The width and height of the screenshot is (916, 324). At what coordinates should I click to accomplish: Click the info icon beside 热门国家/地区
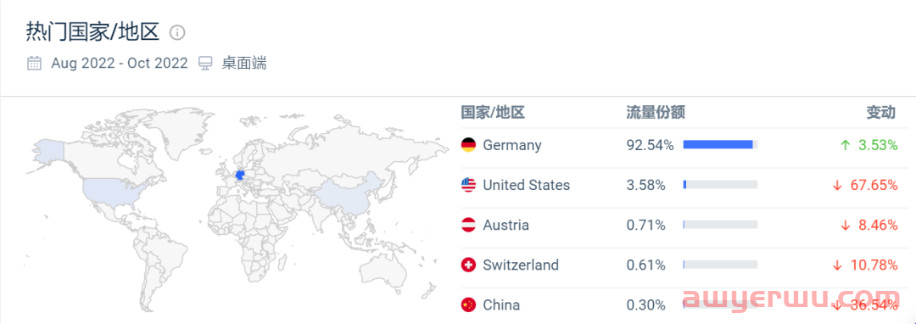pyautogui.click(x=177, y=33)
